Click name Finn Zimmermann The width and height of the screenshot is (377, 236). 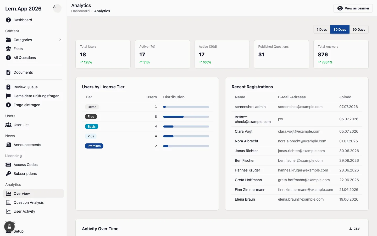click(250, 190)
